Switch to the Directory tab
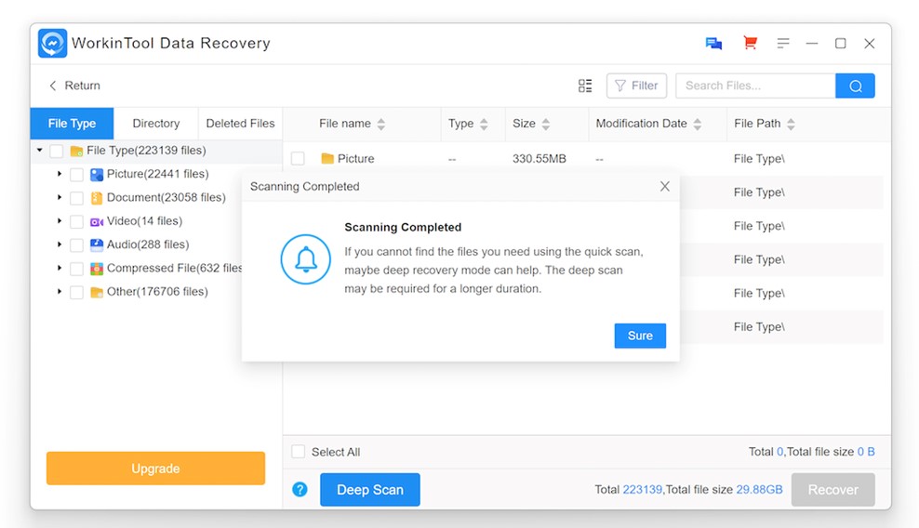Screen dimensions: 919x528 (156, 124)
